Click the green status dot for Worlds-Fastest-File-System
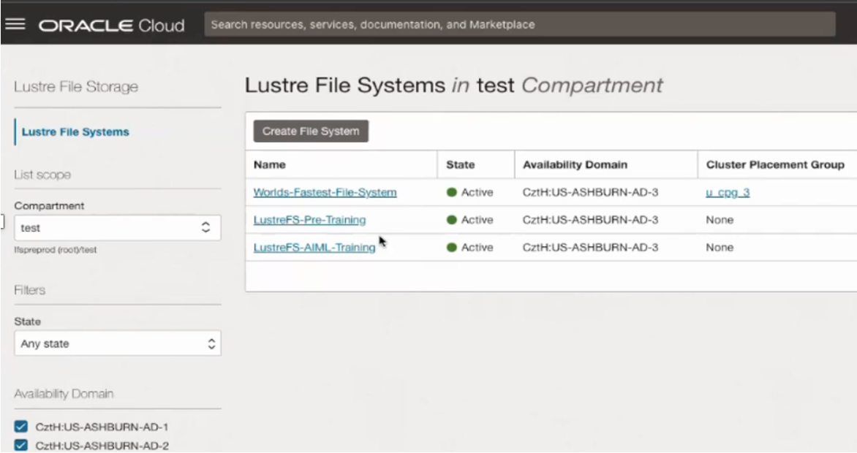857x453 pixels. point(451,192)
